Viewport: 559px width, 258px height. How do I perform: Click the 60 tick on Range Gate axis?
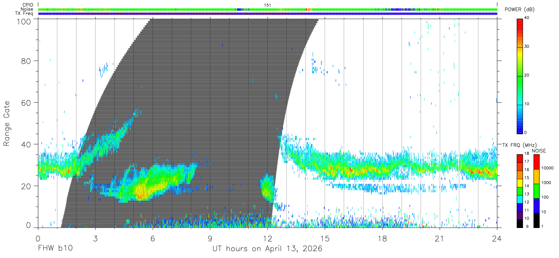[27, 102]
